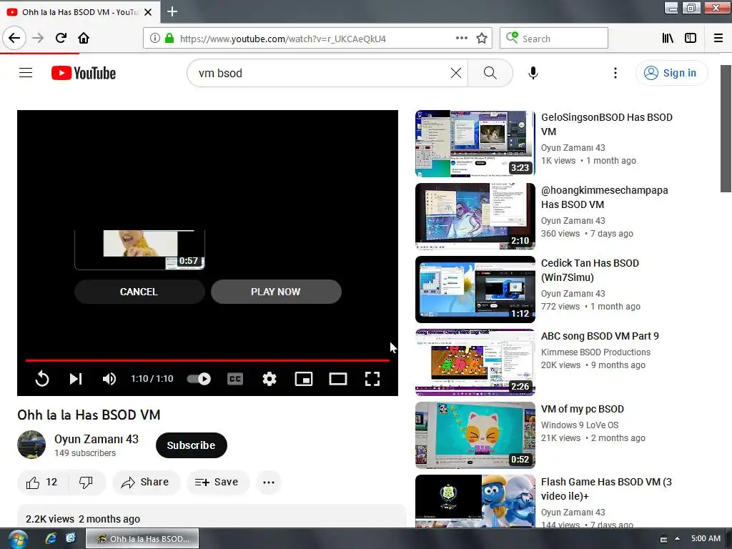
Task: Click the up-next video preview thumbnail 0:57
Action: click(139, 249)
